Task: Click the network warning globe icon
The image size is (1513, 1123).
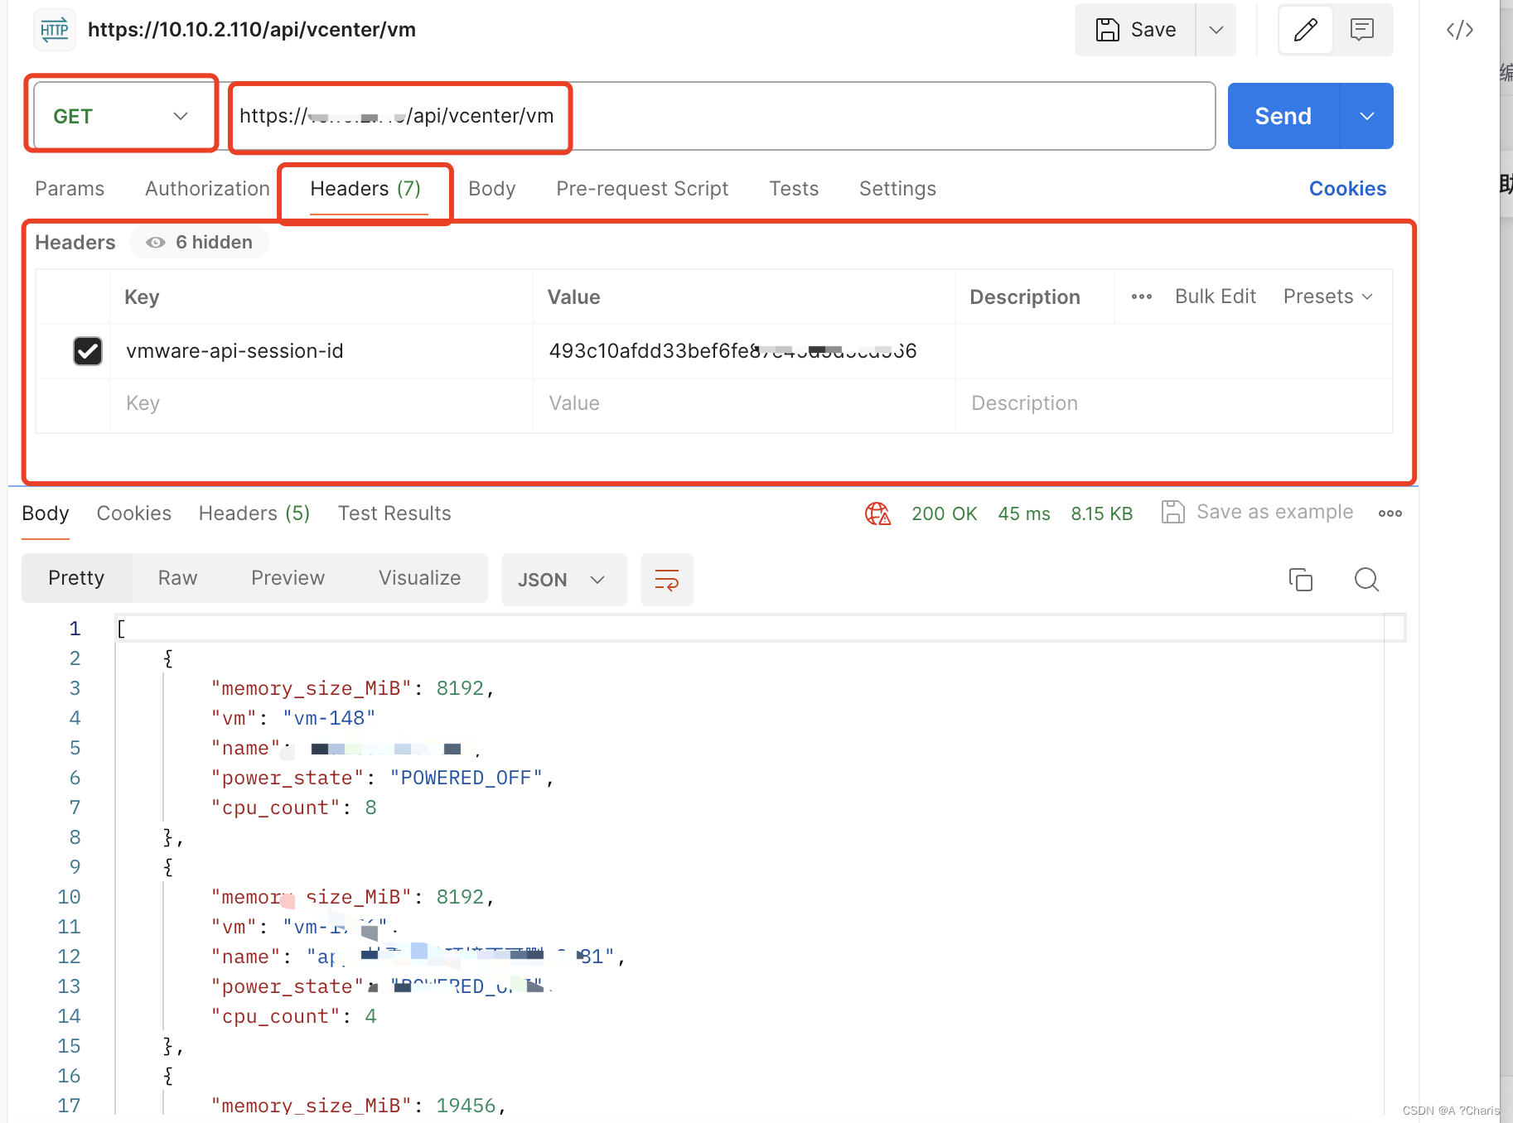Action: [x=877, y=513]
